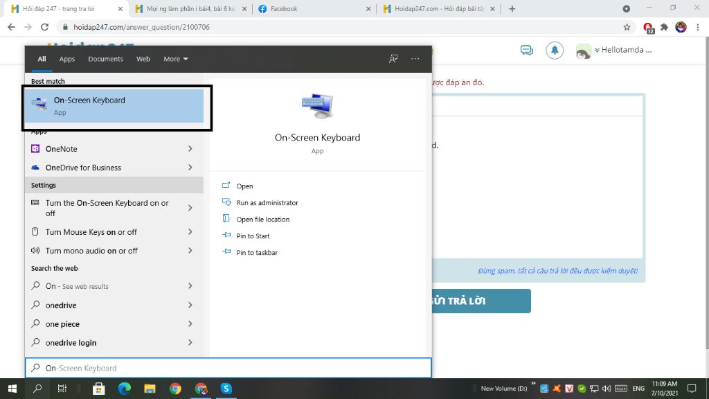
Task: Expand arrow beside 'onedrive' suggestion
Action: (190, 305)
